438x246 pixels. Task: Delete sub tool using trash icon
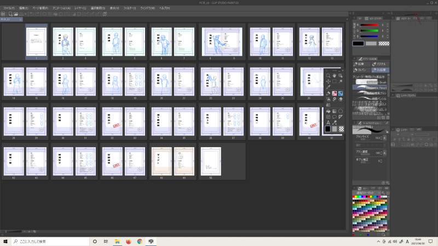[x=388, y=118]
